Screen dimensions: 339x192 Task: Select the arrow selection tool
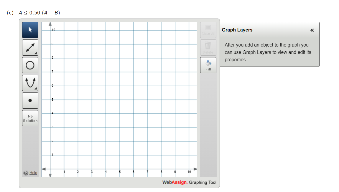[30, 30]
